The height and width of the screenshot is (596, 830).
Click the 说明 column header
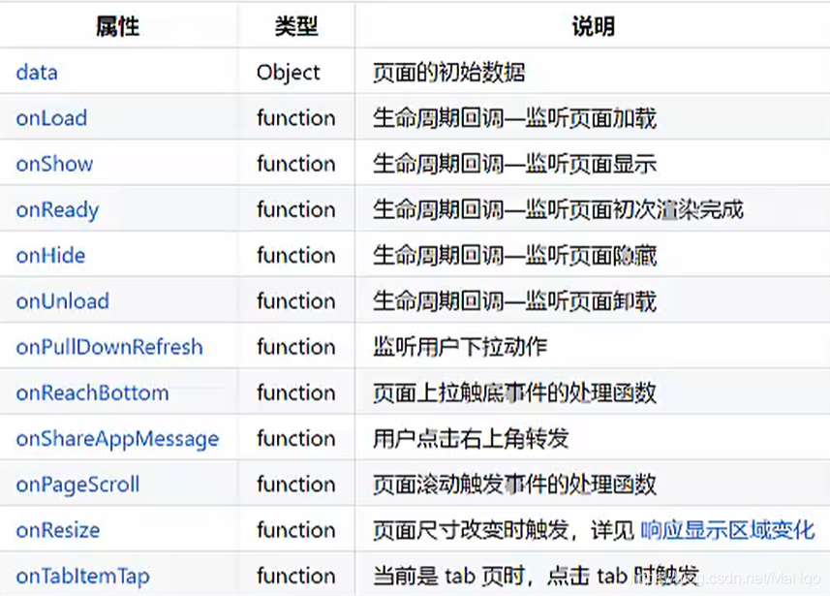click(x=594, y=26)
